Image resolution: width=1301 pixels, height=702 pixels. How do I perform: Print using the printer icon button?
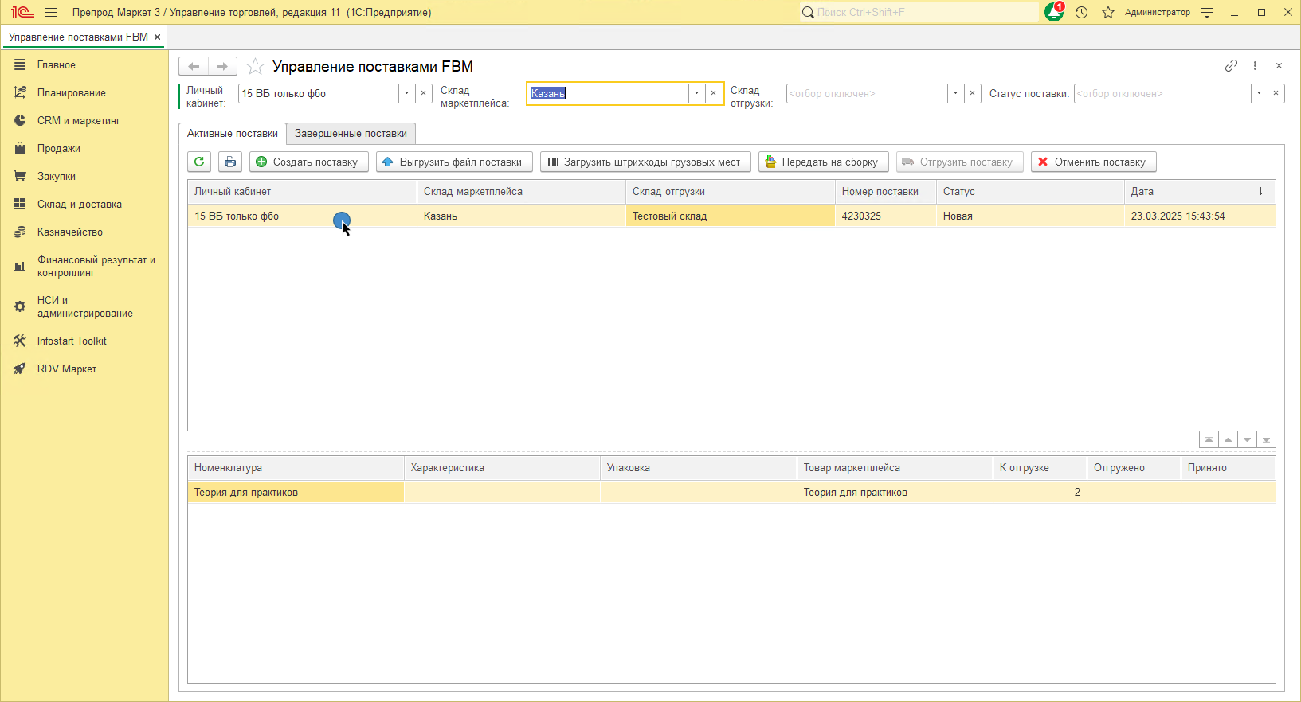coord(230,162)
